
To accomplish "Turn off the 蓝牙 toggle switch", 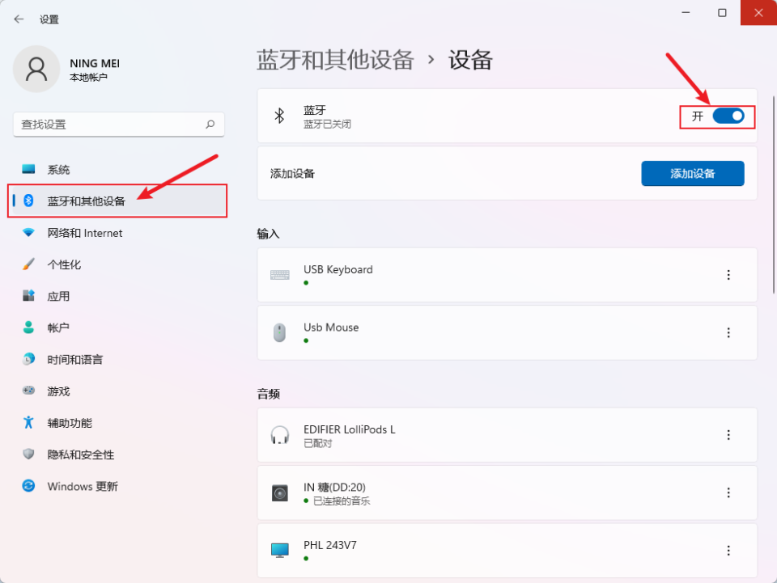I will [727, 116].
